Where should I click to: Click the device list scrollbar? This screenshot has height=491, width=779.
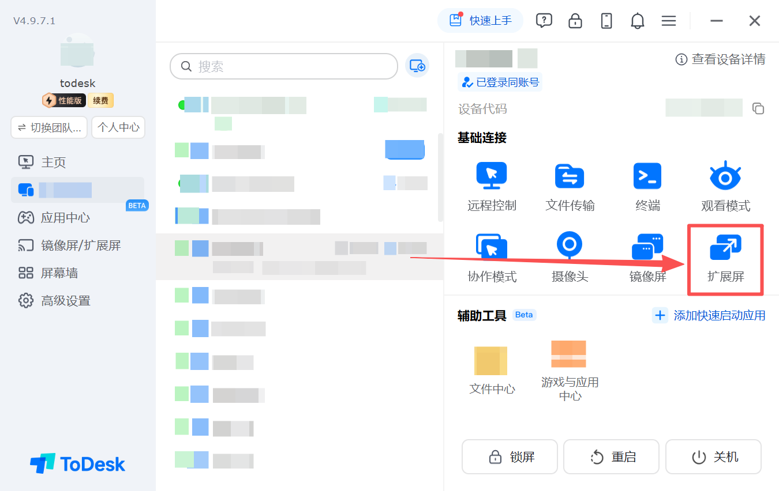coord(440,177)
